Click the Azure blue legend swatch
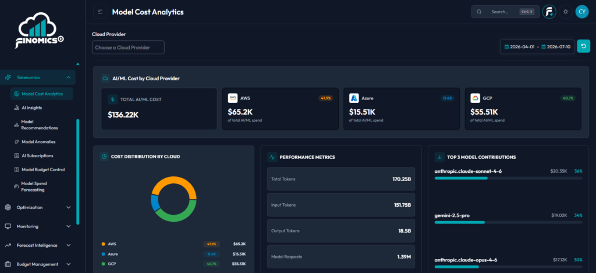This screenshot has height=273, width=596. click(104, 254)
